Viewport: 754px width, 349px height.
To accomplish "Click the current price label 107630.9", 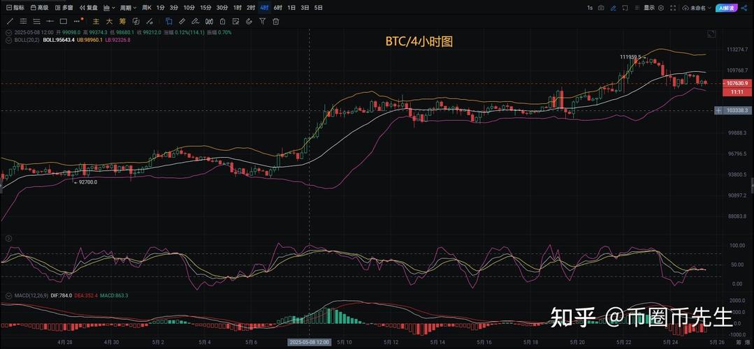I will [737, 83].
